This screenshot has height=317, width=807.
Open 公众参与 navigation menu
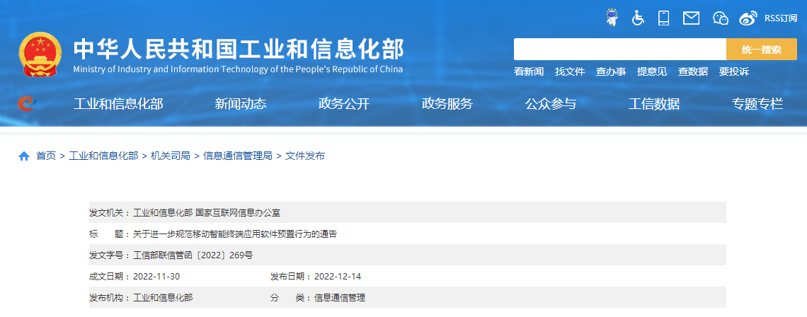[551, 104]
